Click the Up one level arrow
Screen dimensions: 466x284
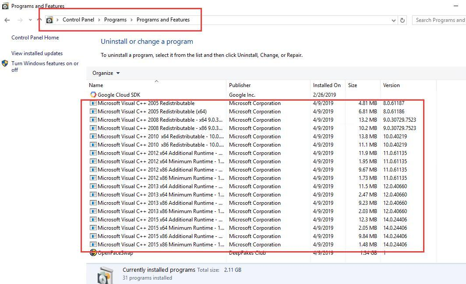[x=39, y=20]
